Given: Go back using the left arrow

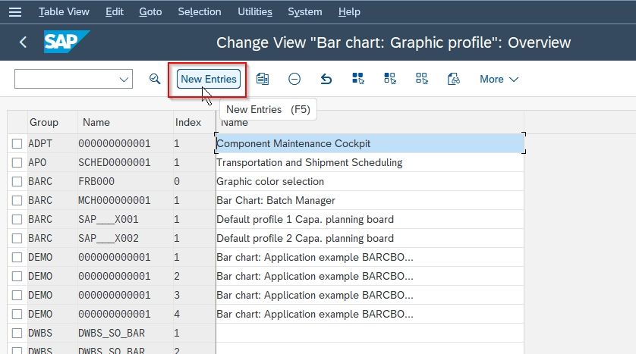Looking at the screenshot, I should point(23,42).
